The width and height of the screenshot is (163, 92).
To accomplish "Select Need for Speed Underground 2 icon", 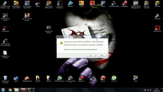I will pyautogui.click(x=136, y=5).
